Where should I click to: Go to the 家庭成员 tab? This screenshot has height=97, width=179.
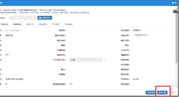coord(43,24)
